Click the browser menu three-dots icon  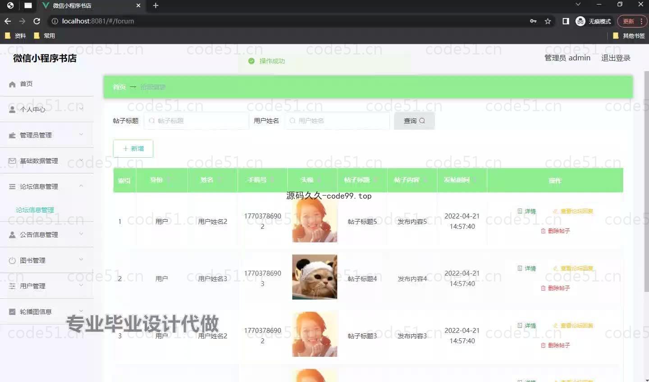(641, 21)
